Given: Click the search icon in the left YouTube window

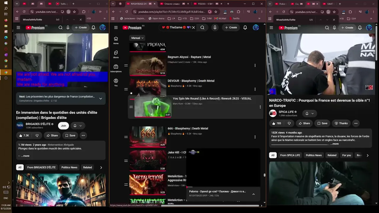Looking at the screenshot, I should pyautogui.click(x=60, y=28).
